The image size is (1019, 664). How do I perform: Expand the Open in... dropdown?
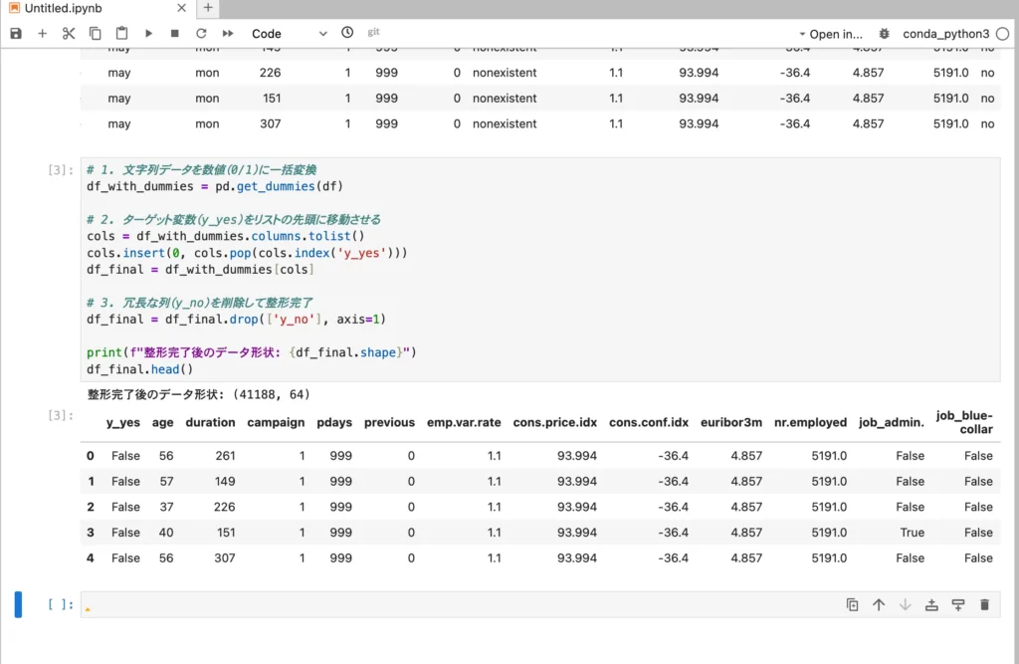(x=829, y=34)
